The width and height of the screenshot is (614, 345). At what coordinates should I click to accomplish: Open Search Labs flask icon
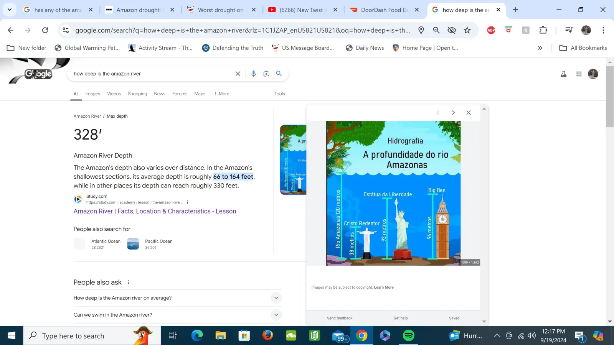click(x=563, y=74)
